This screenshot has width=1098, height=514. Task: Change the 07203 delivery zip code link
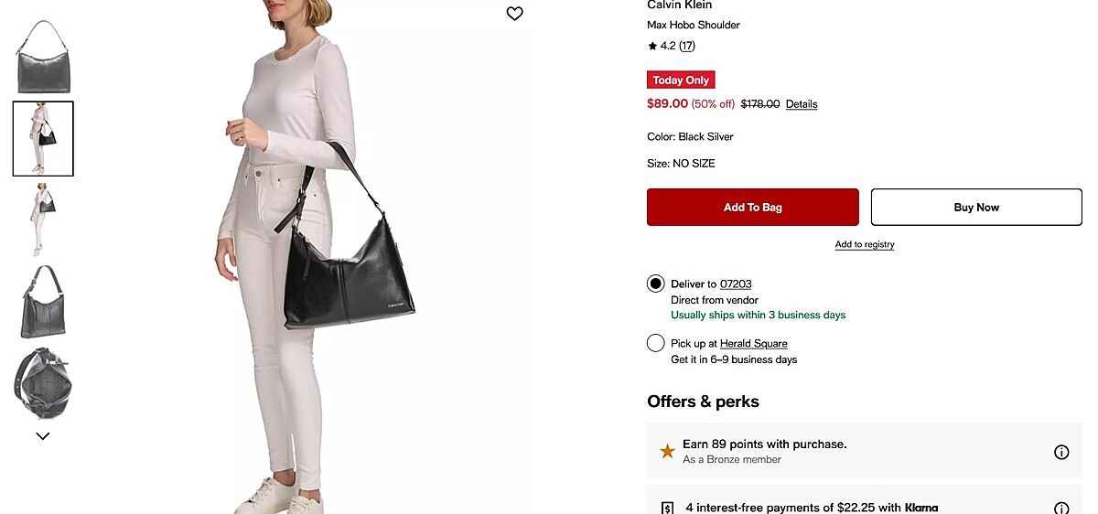tap(736, 284)
